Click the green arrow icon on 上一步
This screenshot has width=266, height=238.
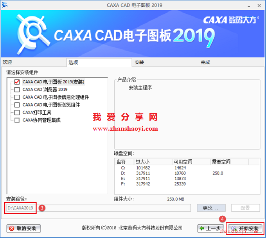[202, 229]
